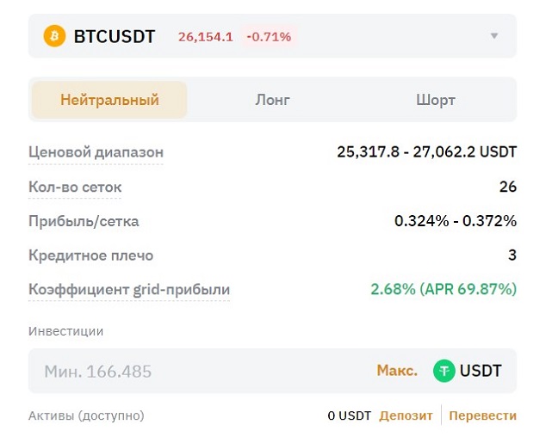Switch to the Шорт tab
This screenshot has height=443, width=552.
435,100
